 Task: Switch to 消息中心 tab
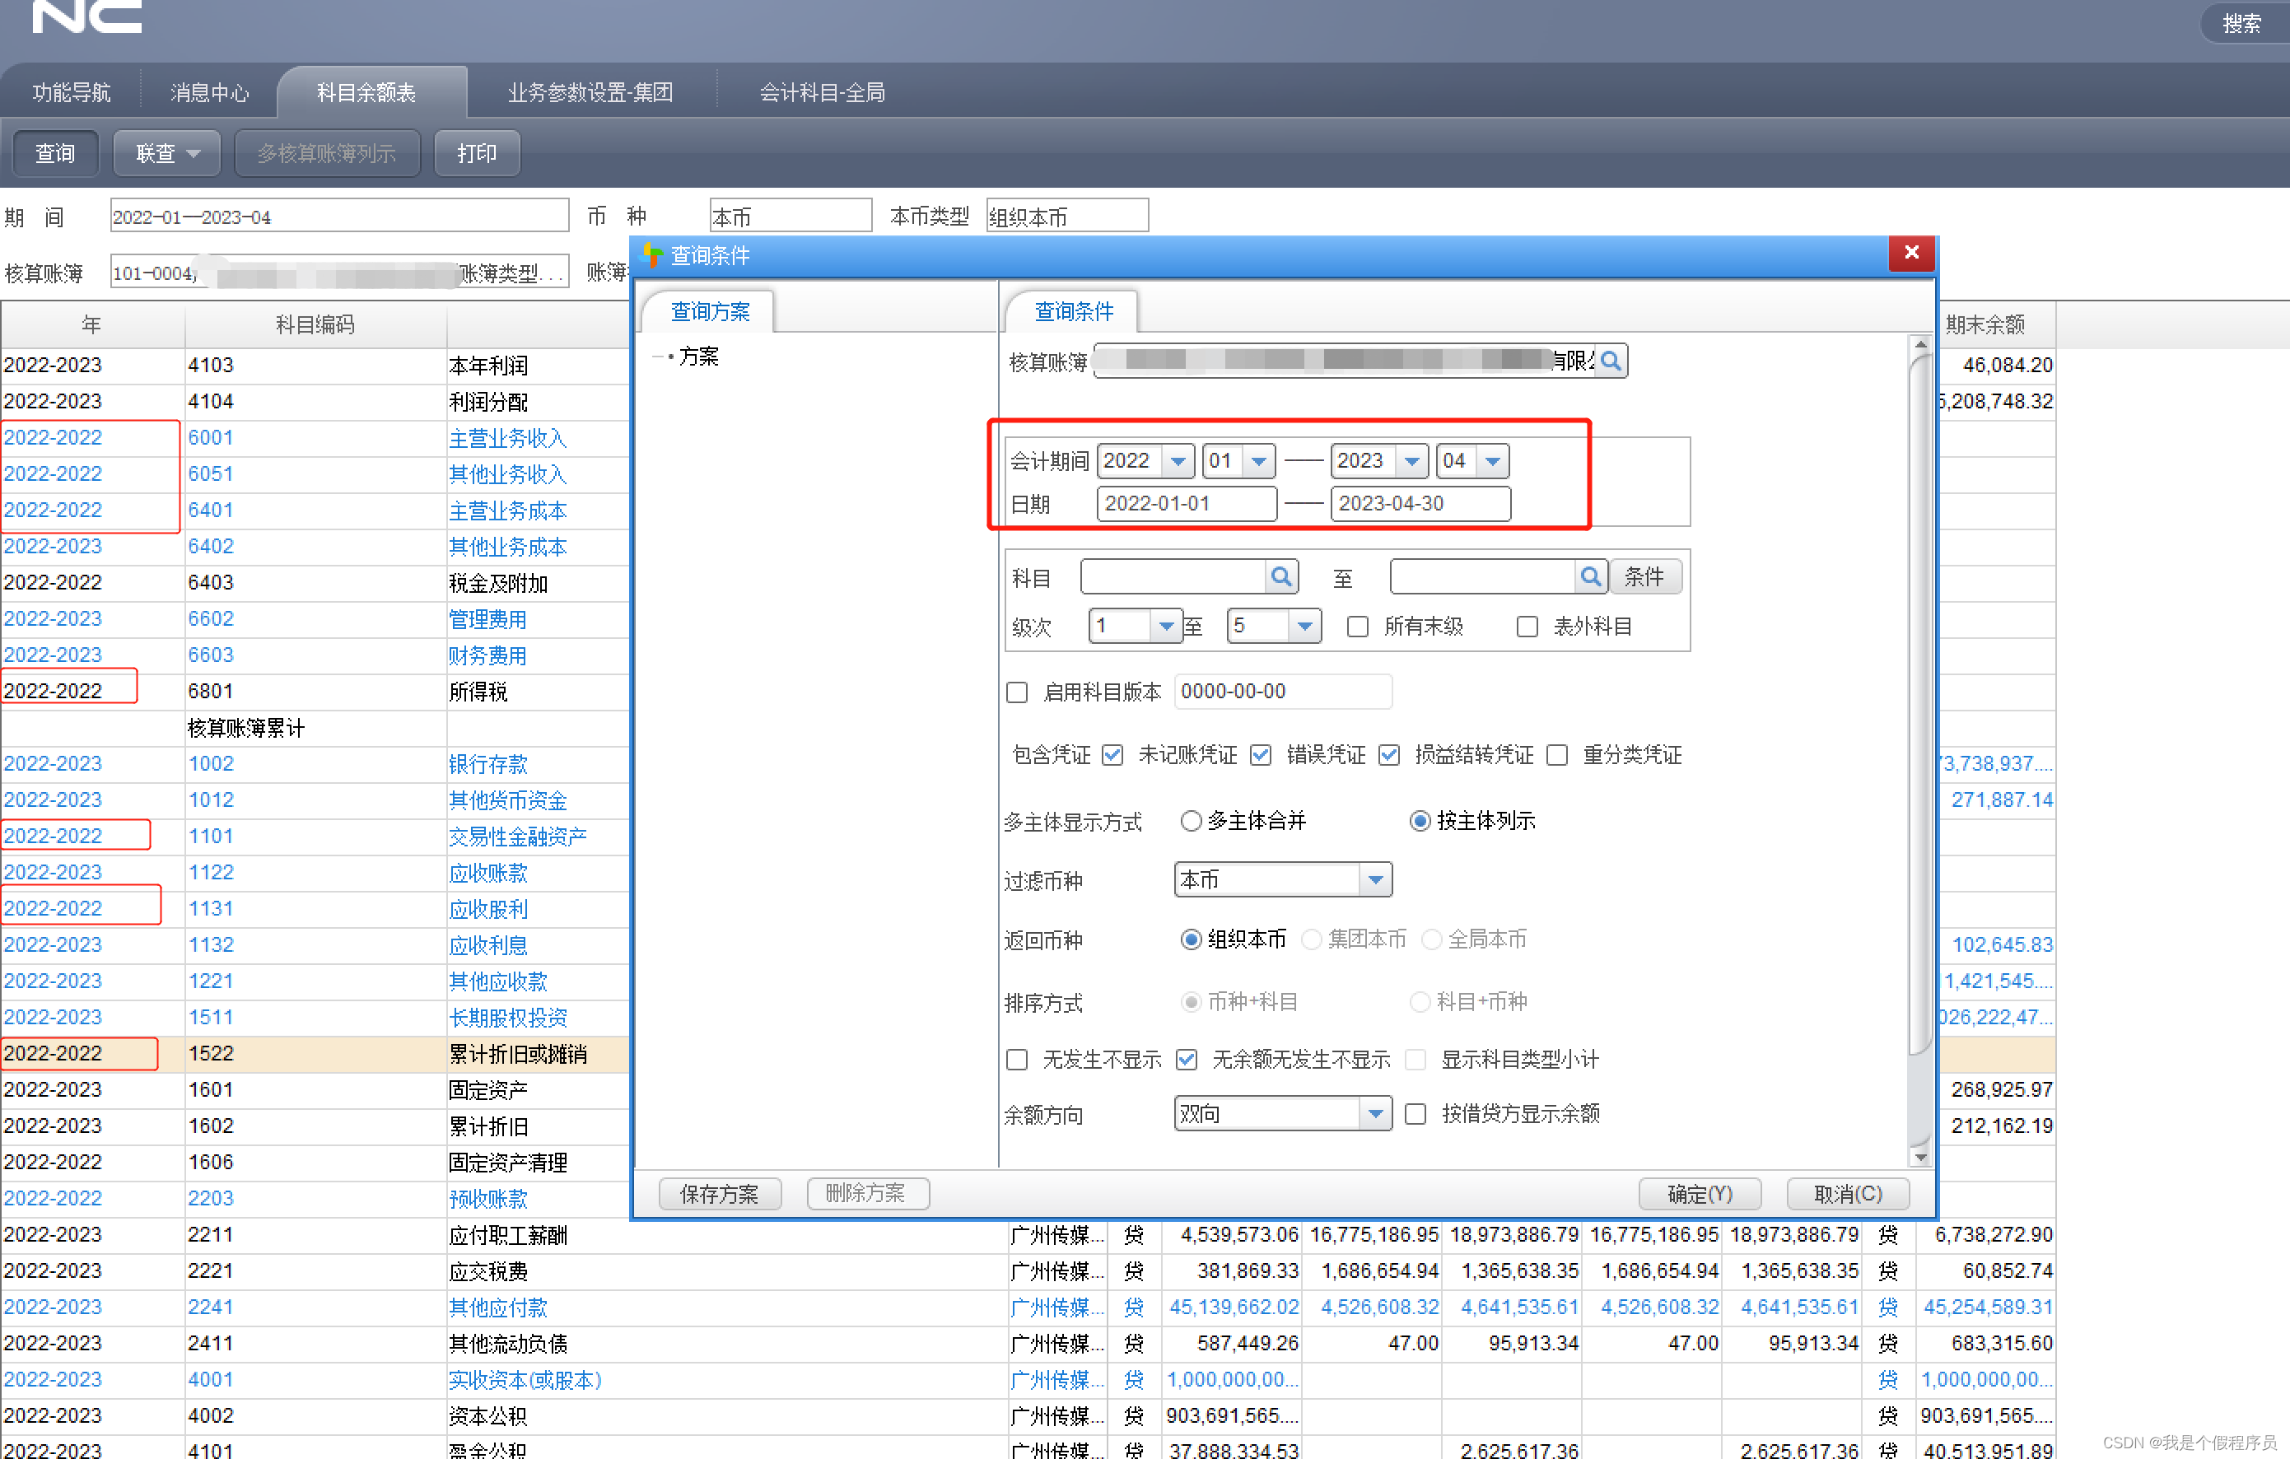[209, 92]
